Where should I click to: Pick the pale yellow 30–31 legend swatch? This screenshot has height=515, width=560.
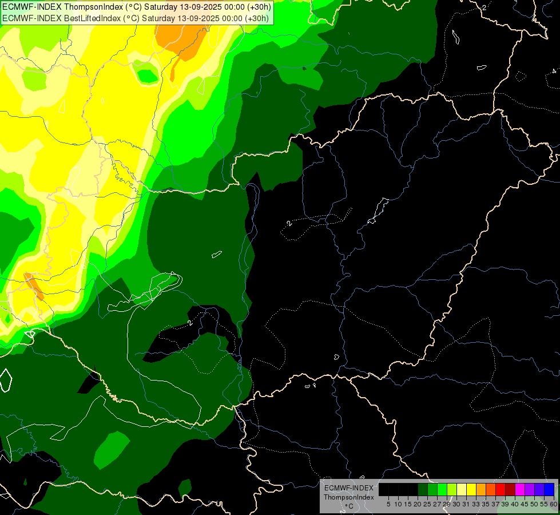462,490
